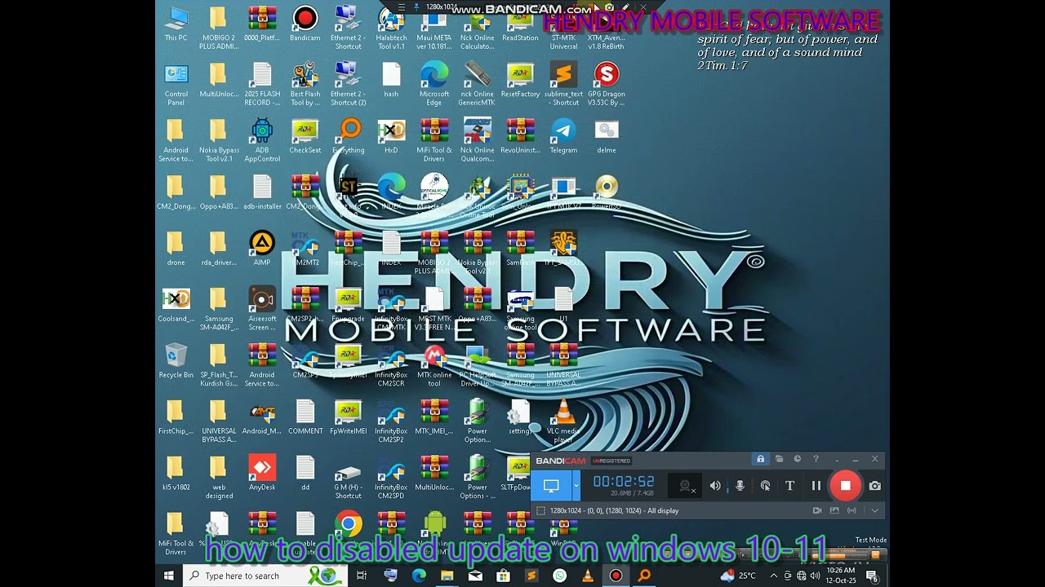Select AnyDesk desktop shortcut
The width and height of the screenshot is (1045, 587).
[262, 474]
